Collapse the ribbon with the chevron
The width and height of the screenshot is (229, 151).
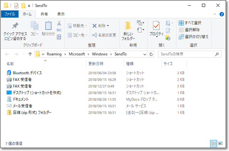coord(214,14)
